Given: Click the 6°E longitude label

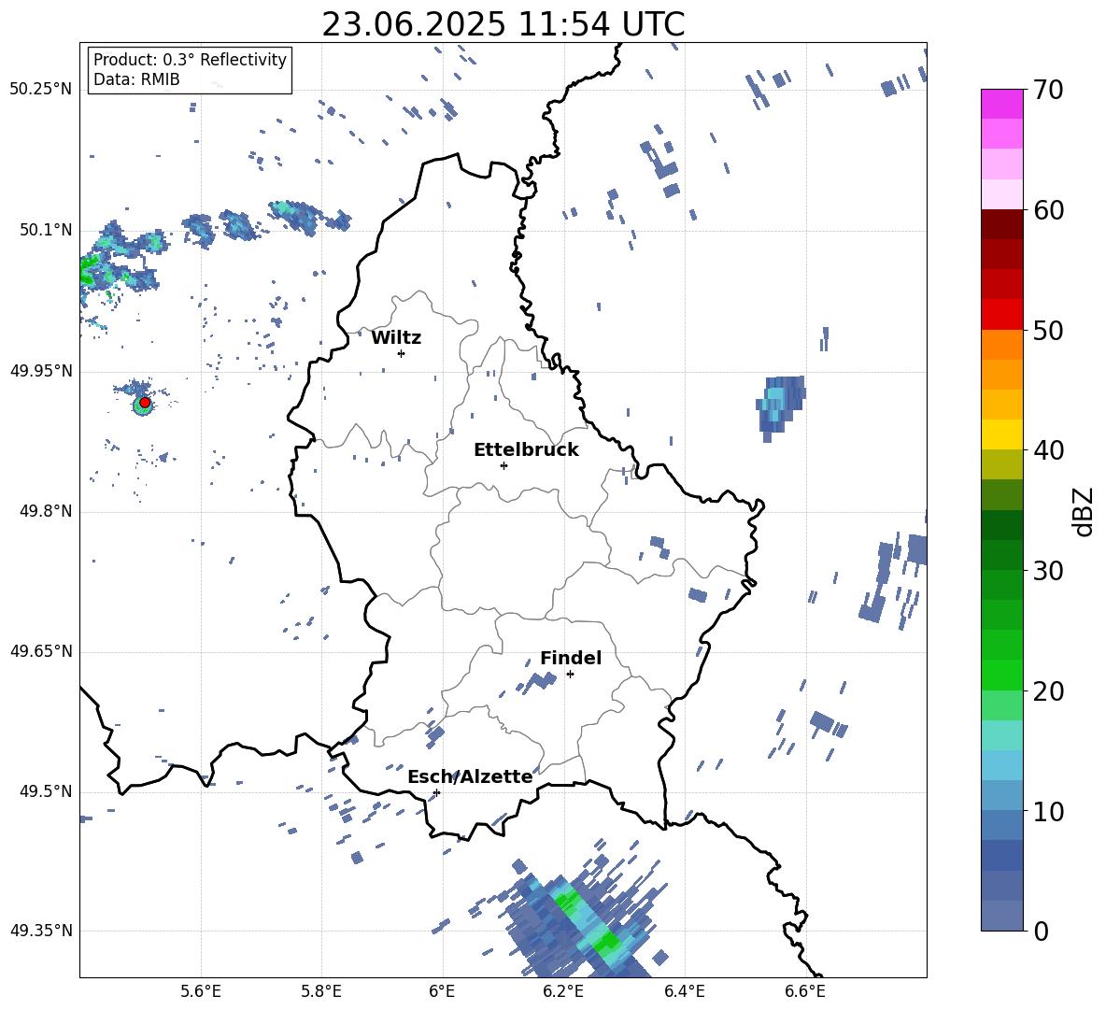Looking at the screenshot, I should point(442,991).
